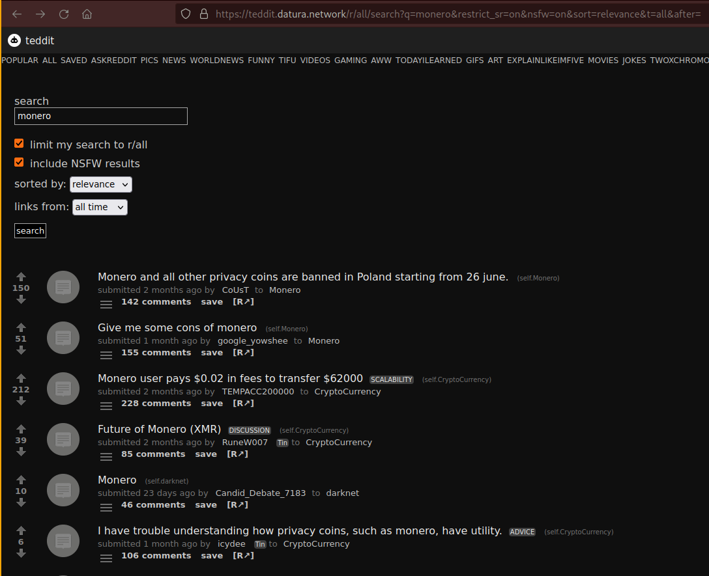Open user icydee profile

point(231,544)
